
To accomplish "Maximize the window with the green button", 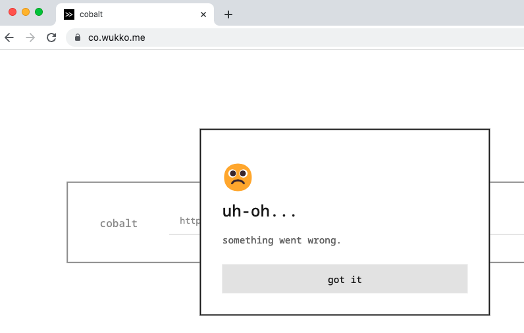I will (x=39, y=12).
